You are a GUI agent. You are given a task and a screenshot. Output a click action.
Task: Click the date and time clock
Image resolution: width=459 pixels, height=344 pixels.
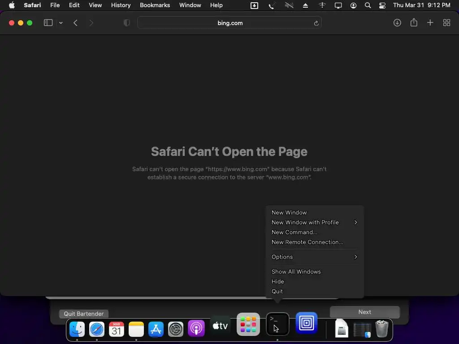point(421,5)
